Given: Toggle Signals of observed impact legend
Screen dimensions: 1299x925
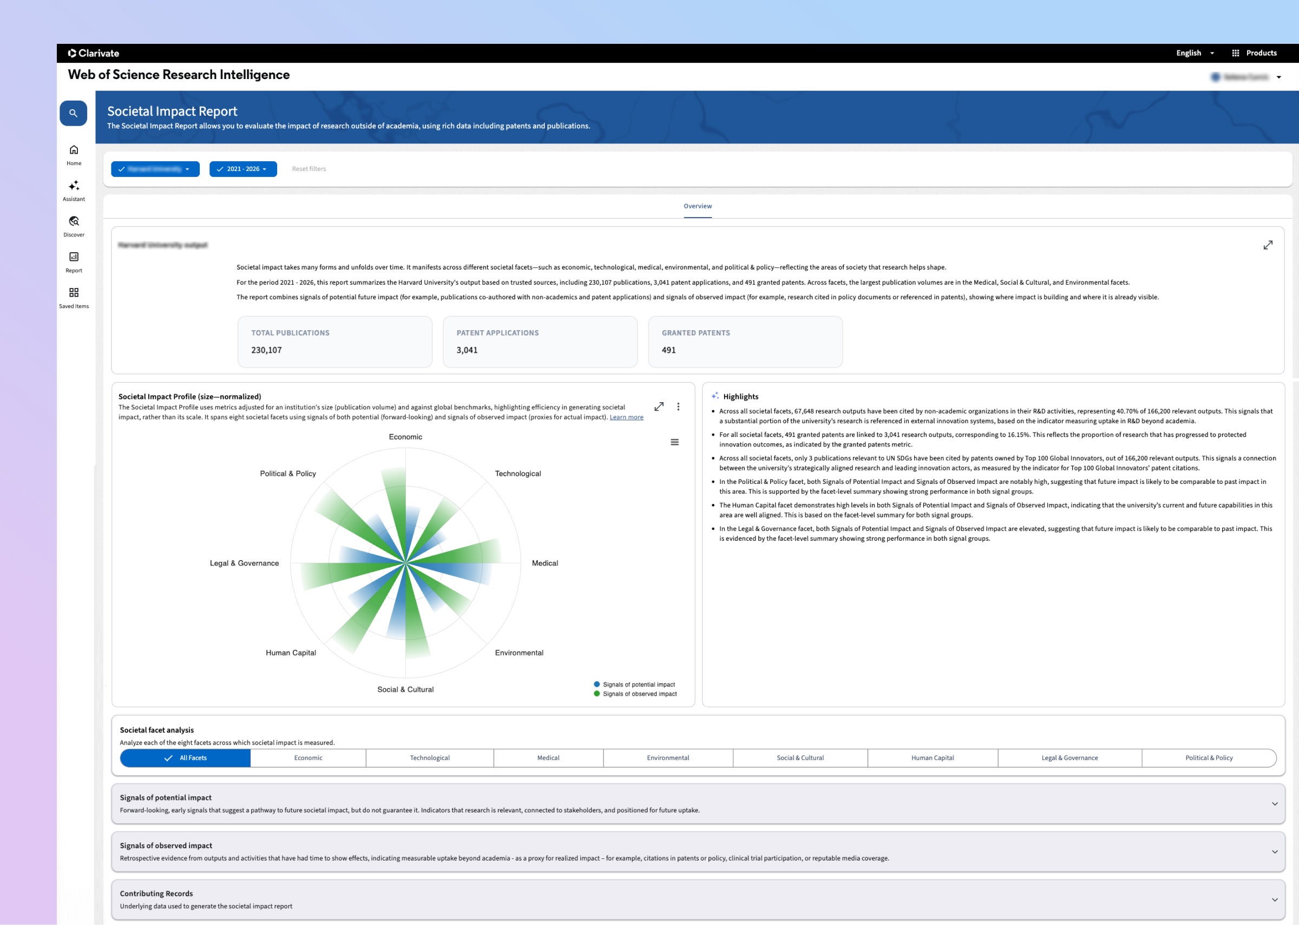Looking at the screenshot, I should 639,694.
